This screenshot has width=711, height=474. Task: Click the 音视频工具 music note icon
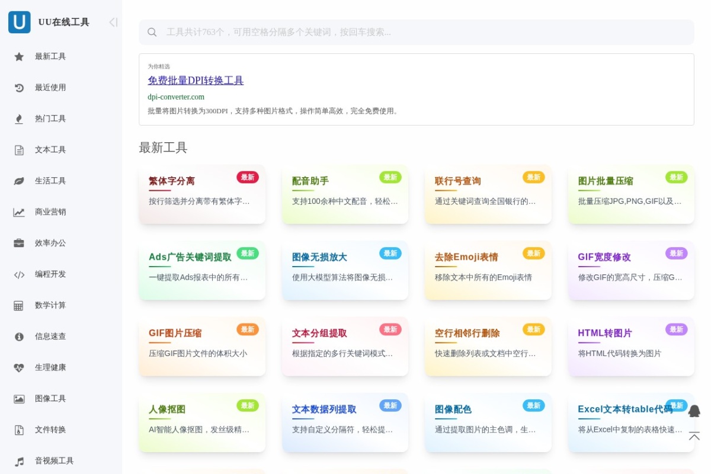[19, 460]
